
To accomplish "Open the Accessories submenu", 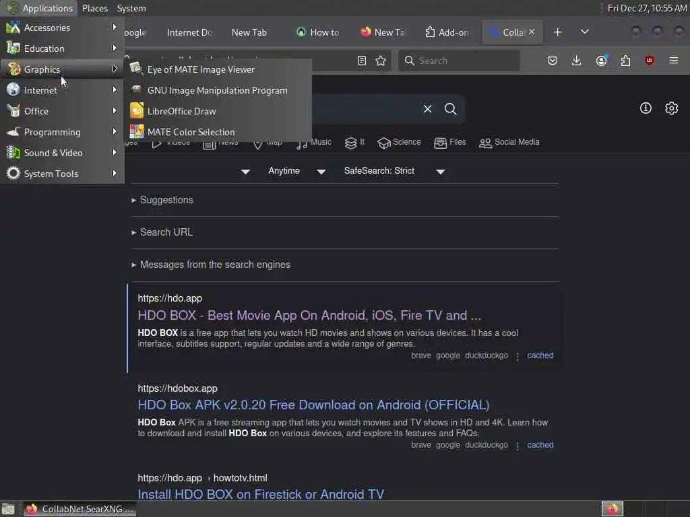I will 62,28.
